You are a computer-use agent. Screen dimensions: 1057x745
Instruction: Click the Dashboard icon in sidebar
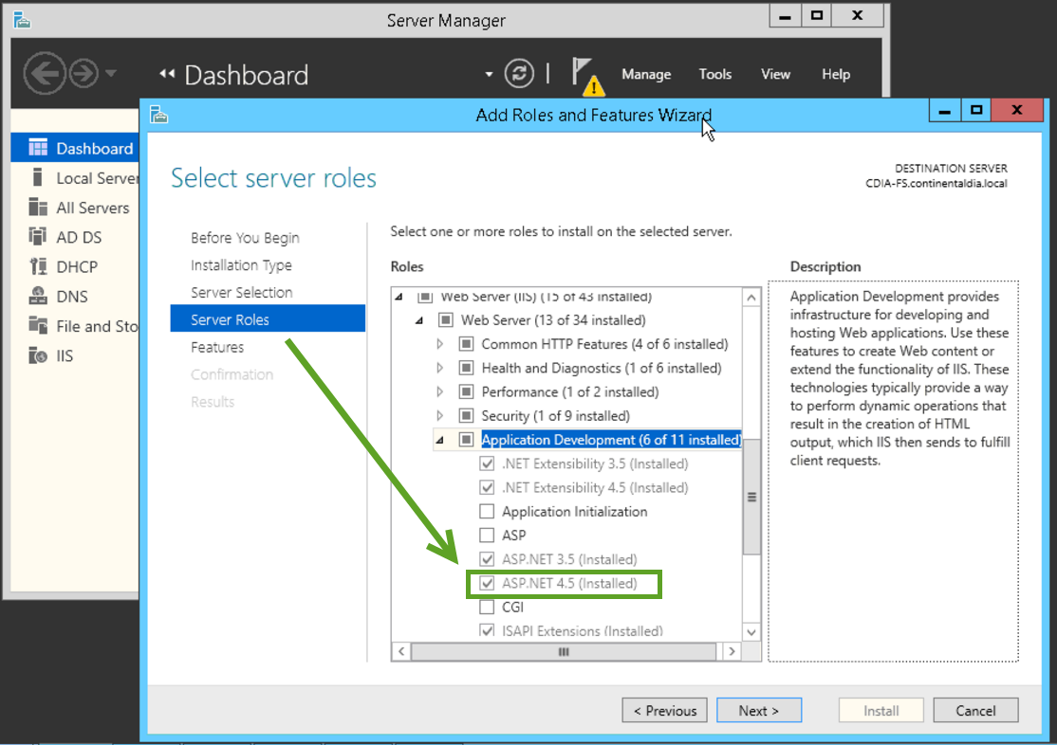(x=38, y=148)
